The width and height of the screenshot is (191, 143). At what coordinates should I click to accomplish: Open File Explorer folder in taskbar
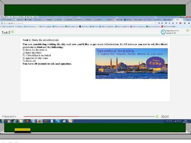[x=21, y=121]
